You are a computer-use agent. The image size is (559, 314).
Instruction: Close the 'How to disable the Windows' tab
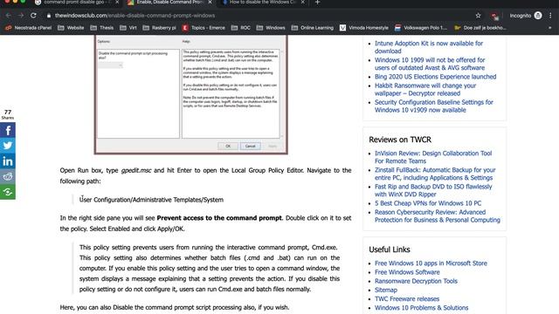pos(302,3)
